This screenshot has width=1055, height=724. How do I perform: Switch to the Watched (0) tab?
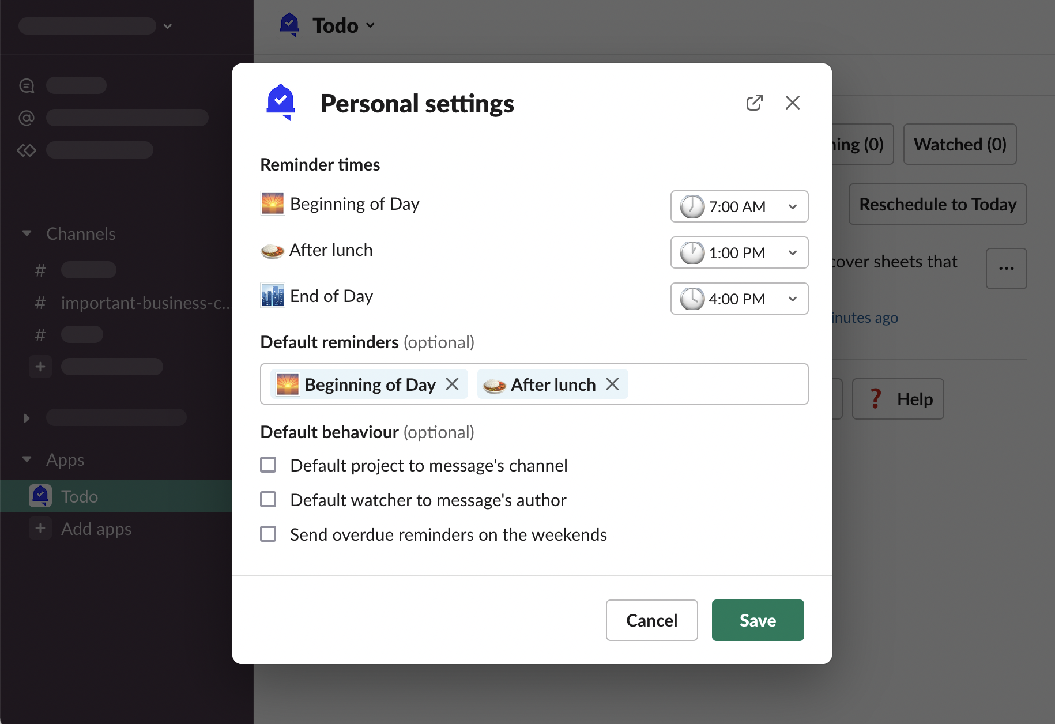click(x=959, y=145)
